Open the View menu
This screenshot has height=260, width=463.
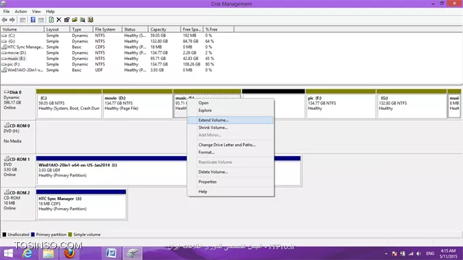(36, 12)
